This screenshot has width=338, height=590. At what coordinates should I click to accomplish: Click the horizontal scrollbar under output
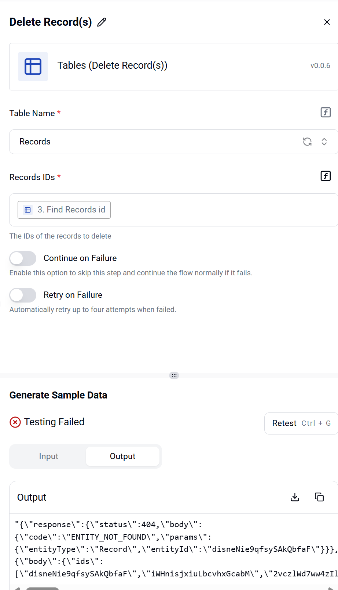click(x=43, y=589)
